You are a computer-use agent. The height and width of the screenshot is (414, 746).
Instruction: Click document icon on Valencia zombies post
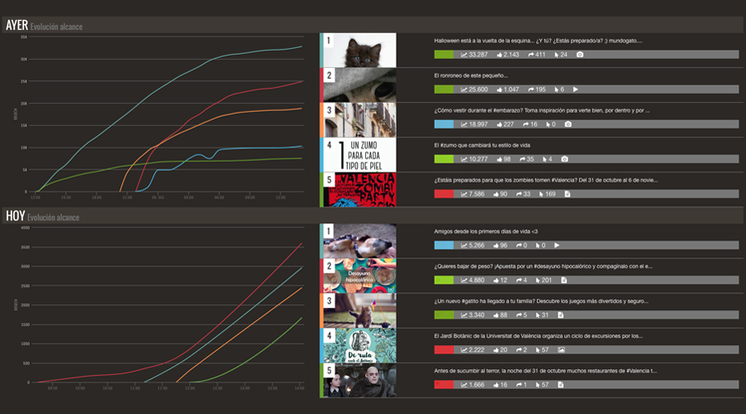[x=567, y=194]
